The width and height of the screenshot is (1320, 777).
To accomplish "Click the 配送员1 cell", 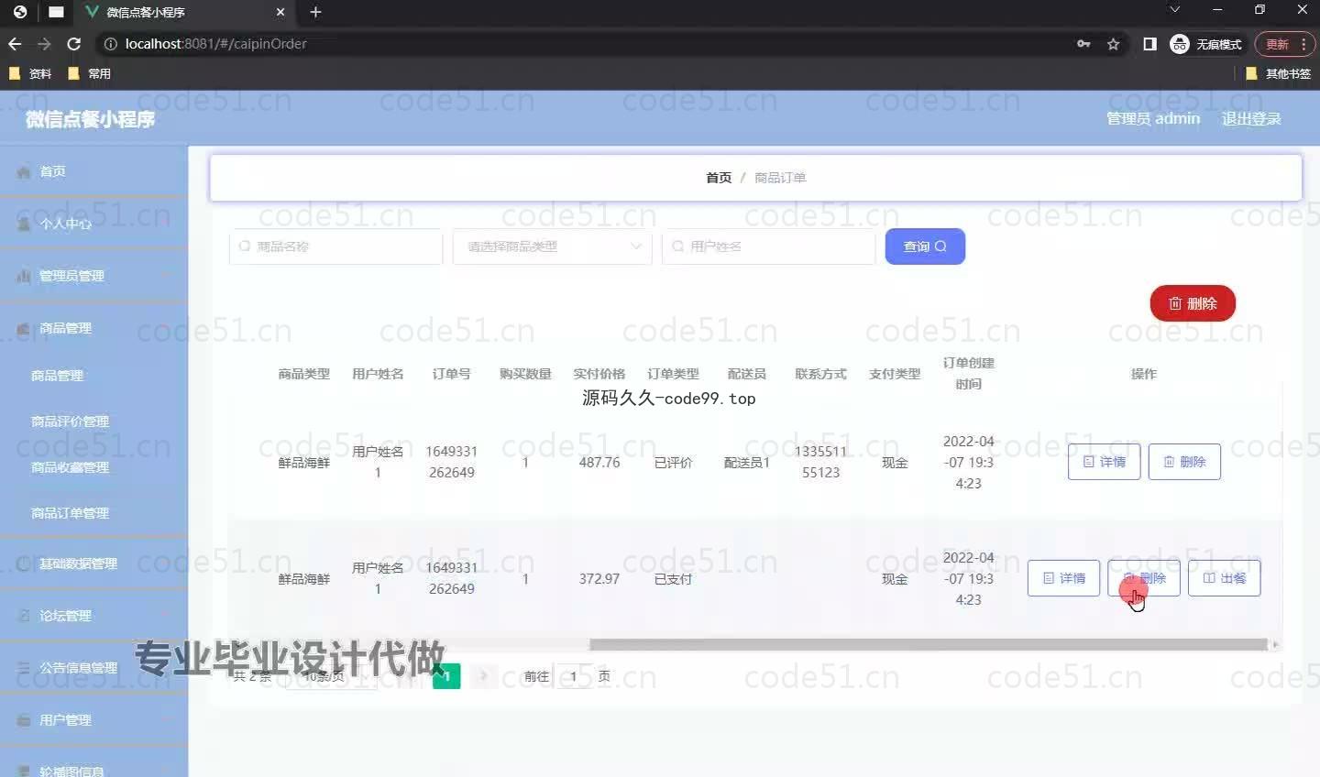I will [x=747, y=463].
